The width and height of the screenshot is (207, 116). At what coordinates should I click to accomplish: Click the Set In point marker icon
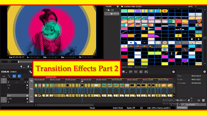(21, 67)
